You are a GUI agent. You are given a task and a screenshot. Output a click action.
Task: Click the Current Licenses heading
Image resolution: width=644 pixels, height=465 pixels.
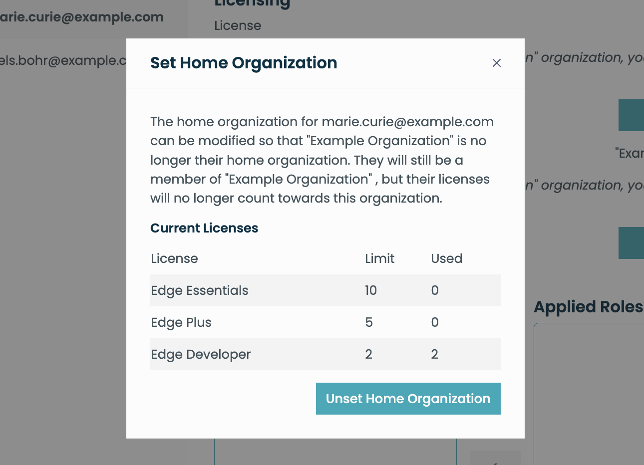(x=204, y=228)
